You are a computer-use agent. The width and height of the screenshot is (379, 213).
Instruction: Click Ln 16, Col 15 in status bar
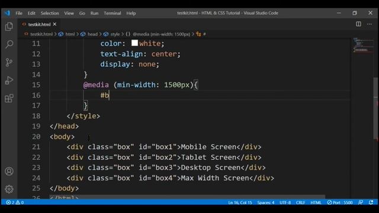point(240,202)
